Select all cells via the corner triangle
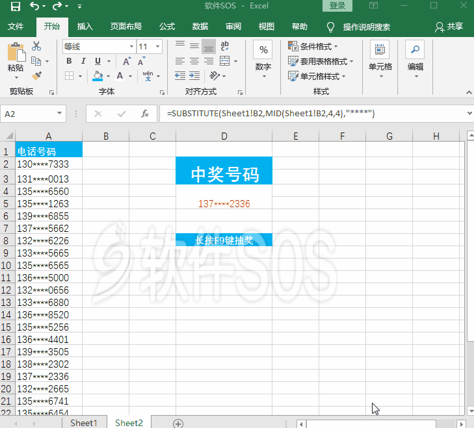Image resolution: width=474 pixels, height=428 pixels. point(8,136)
